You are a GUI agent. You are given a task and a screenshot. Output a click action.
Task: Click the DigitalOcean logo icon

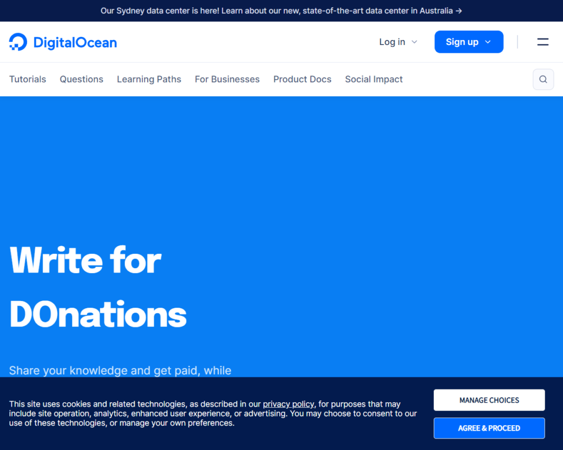18,42
